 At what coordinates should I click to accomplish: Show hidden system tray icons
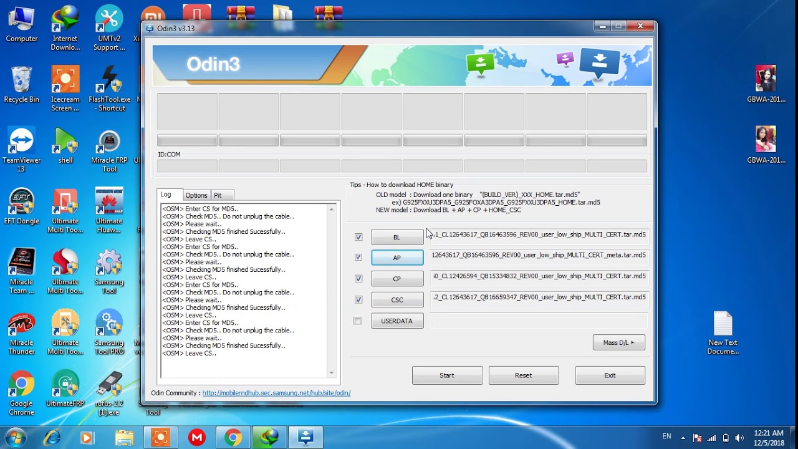click(683, 438)
